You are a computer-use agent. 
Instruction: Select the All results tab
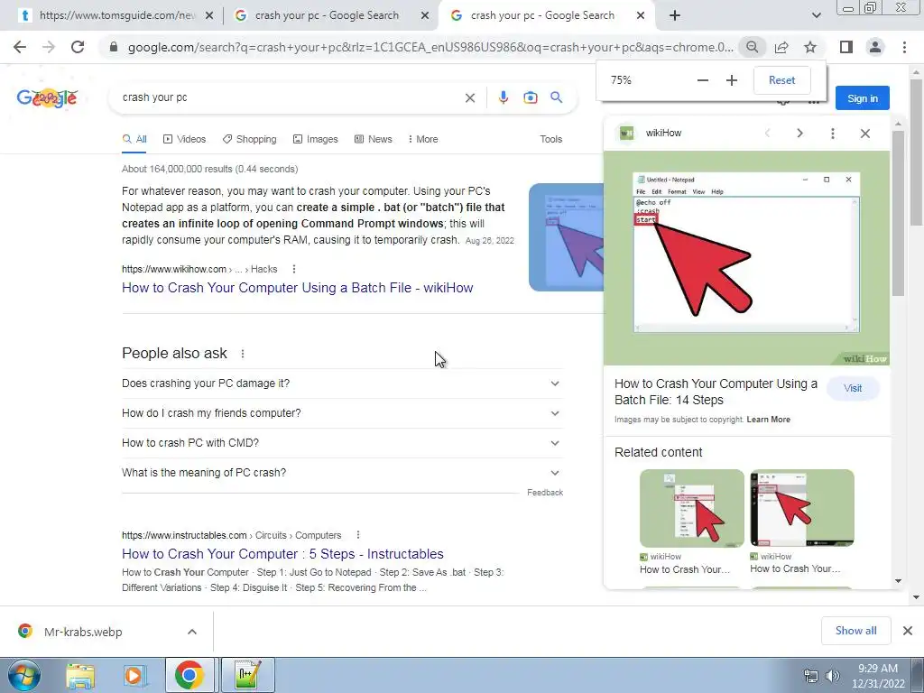(134, 139)
